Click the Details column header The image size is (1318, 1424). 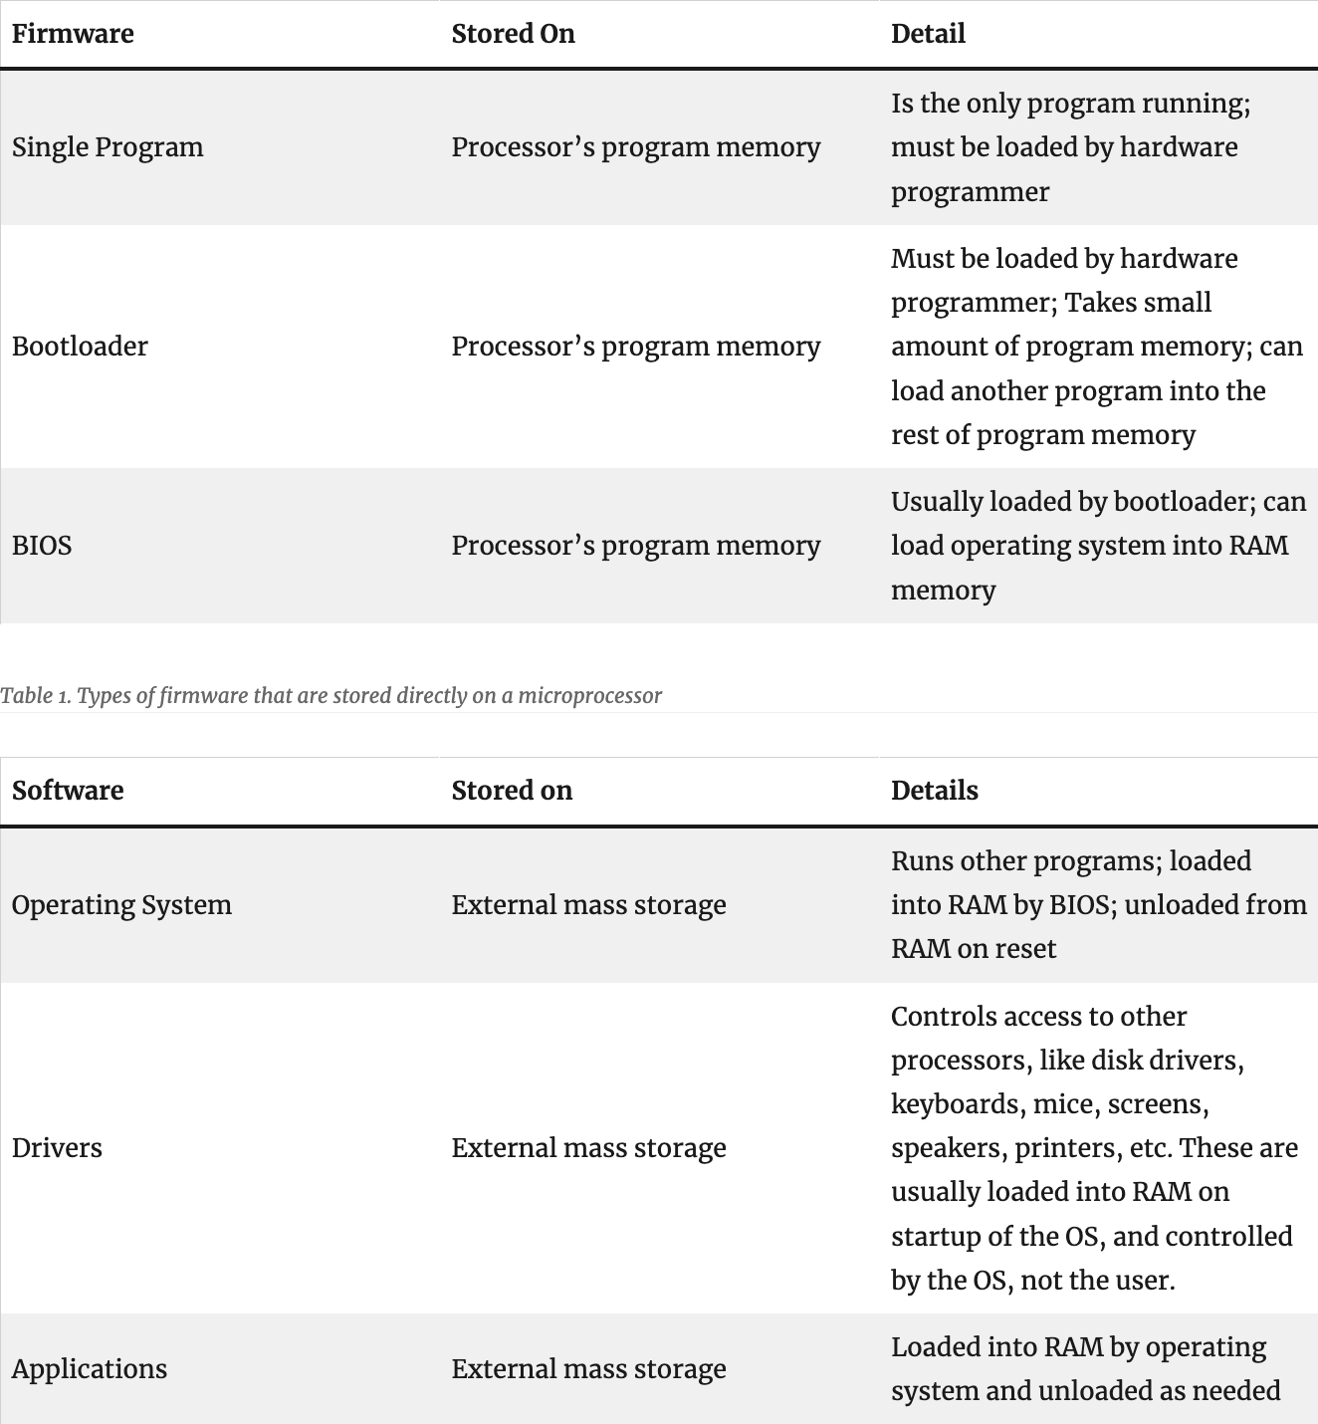(935, 791)
